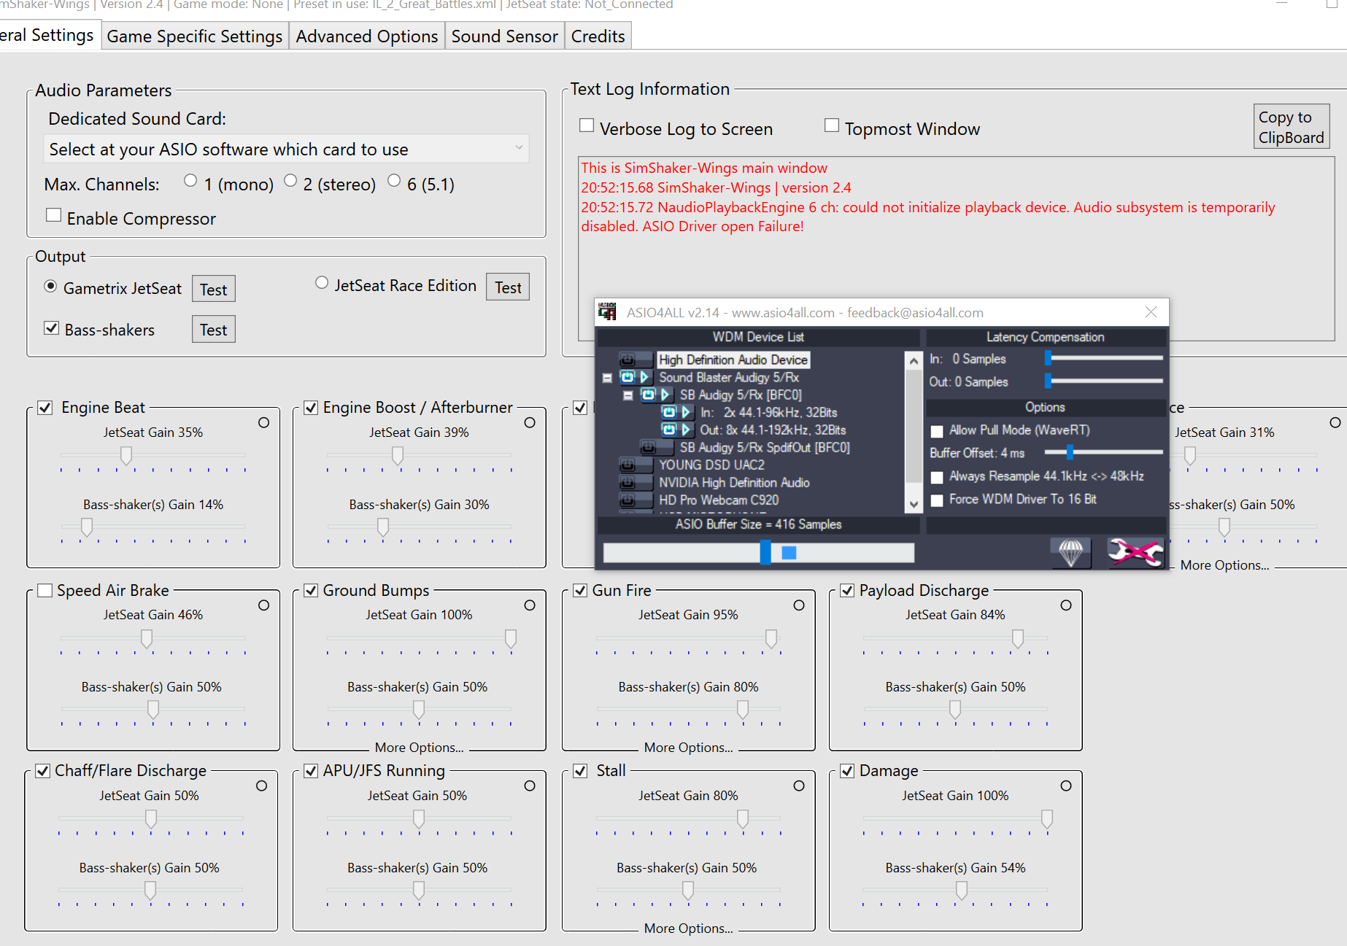Toggle power icon for High Definition Audio Device
This screenshot has height=946, width=1347.
628,360
